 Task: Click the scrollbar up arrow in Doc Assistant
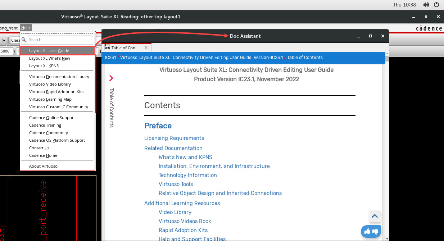[x=387, y=53]
